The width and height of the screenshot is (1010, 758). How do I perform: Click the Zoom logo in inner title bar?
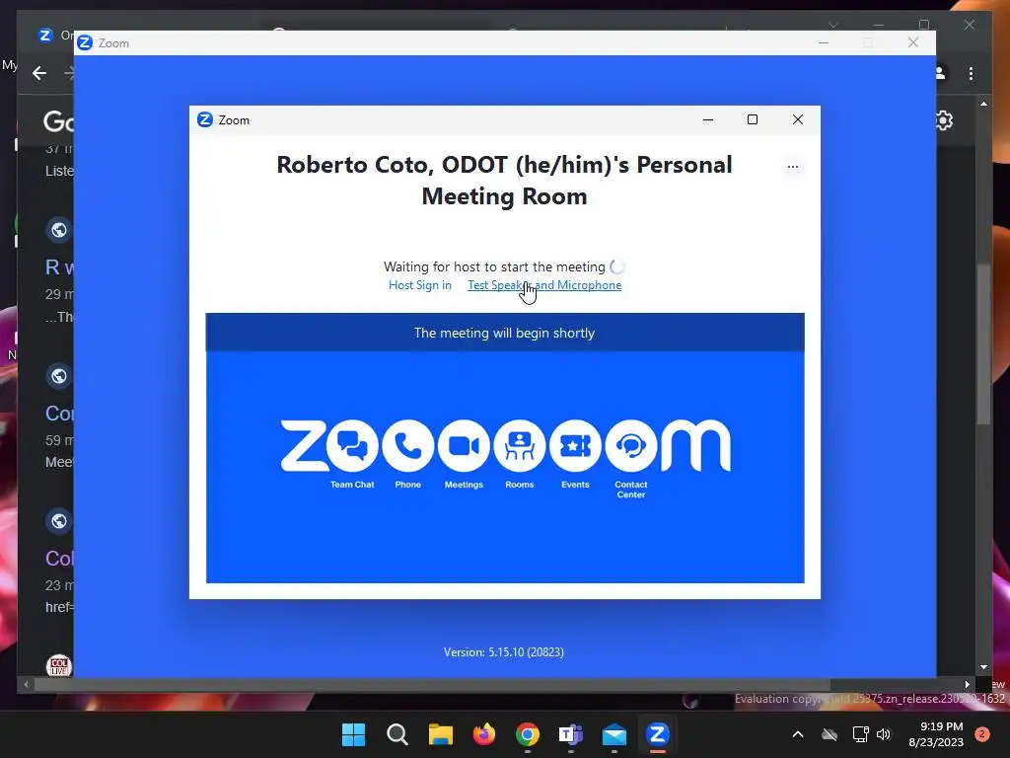coord(205,119)
